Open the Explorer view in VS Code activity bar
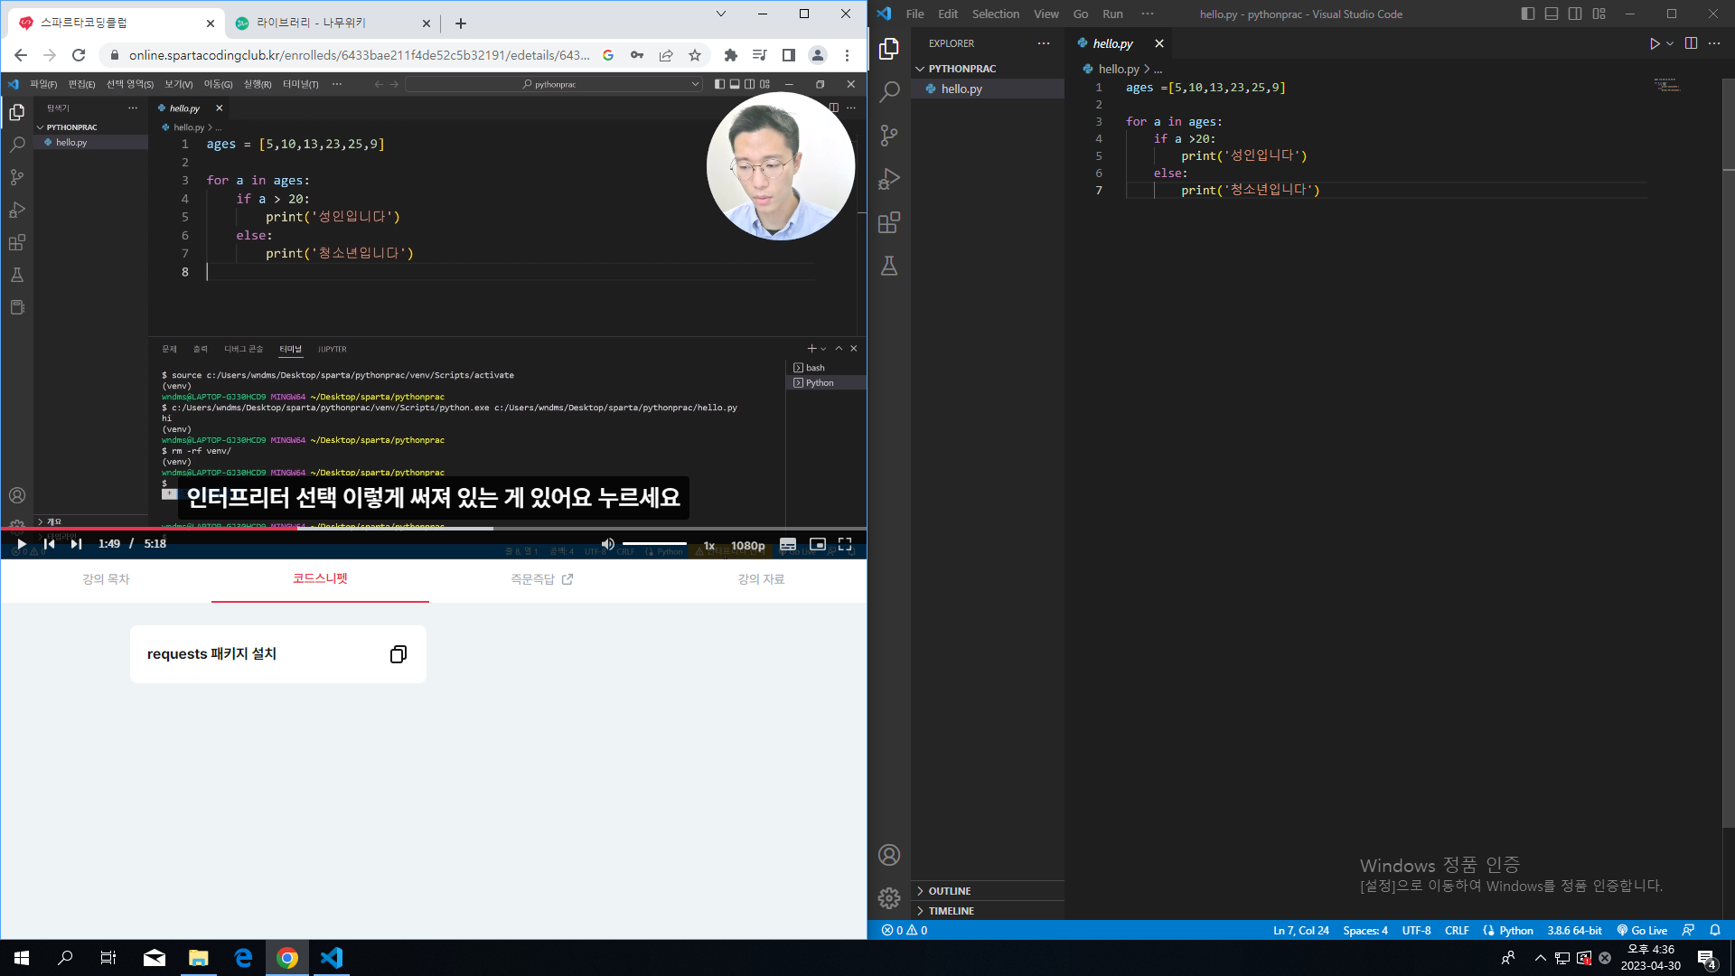The image size is (1735, 976). click(889, 48)
